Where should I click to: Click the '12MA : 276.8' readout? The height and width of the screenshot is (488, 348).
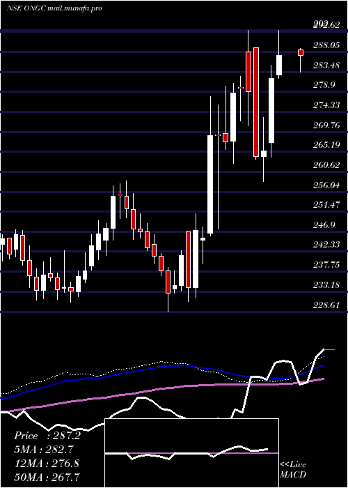pos(47,463)
